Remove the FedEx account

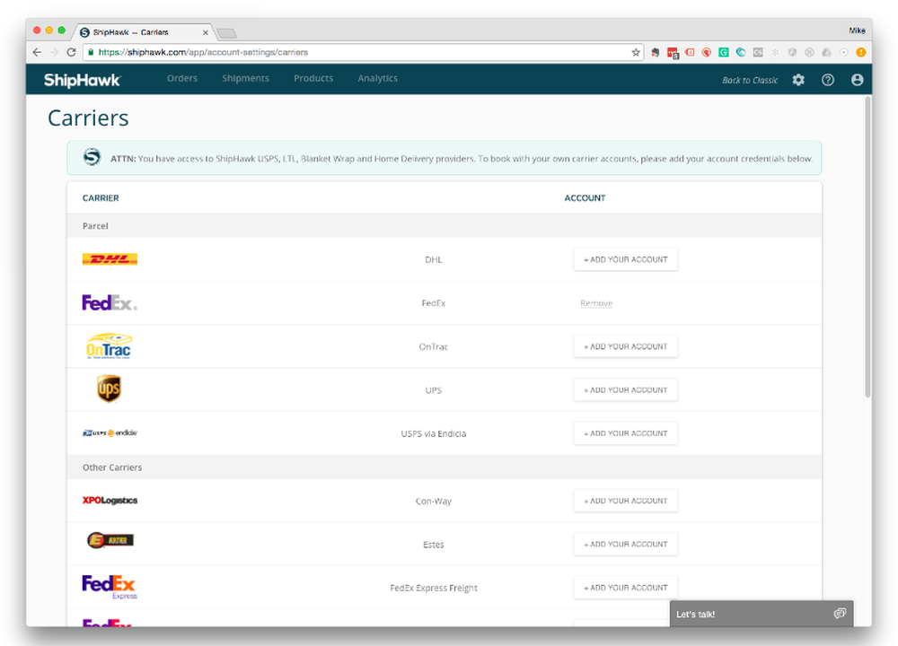coord(596,303)
